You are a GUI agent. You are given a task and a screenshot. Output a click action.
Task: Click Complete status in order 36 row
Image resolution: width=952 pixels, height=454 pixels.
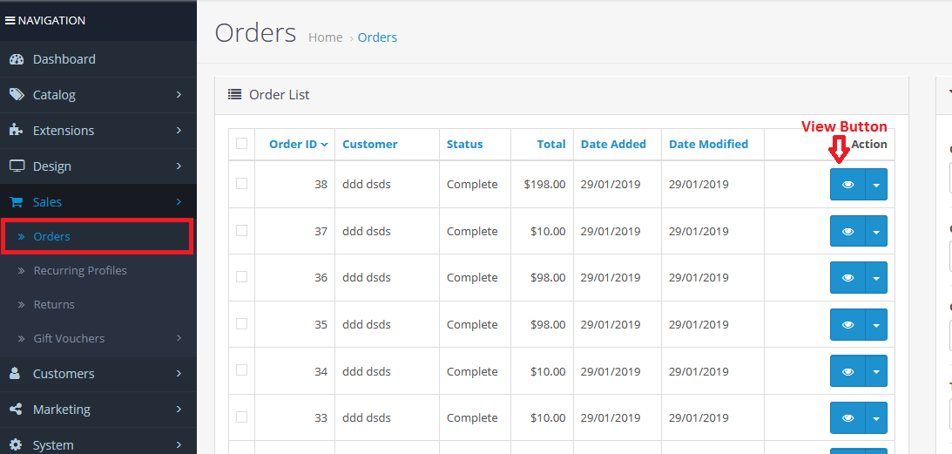472,277
